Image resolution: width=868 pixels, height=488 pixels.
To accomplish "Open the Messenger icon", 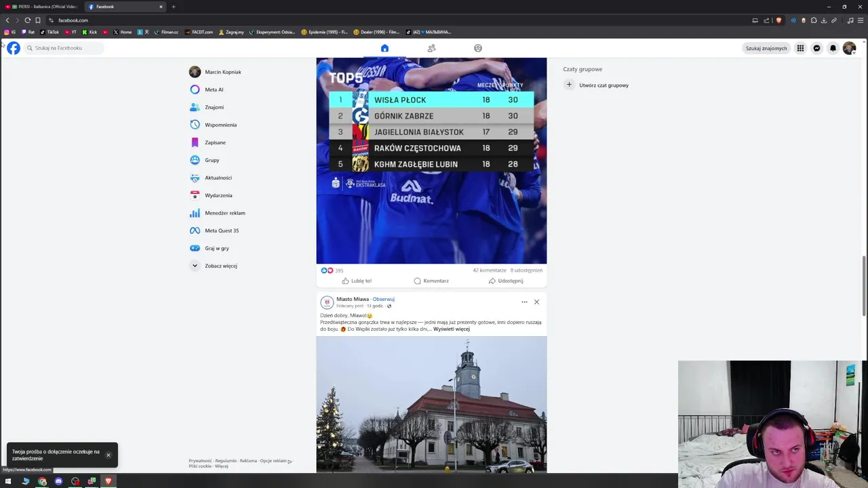I will [x=816, y=48].
